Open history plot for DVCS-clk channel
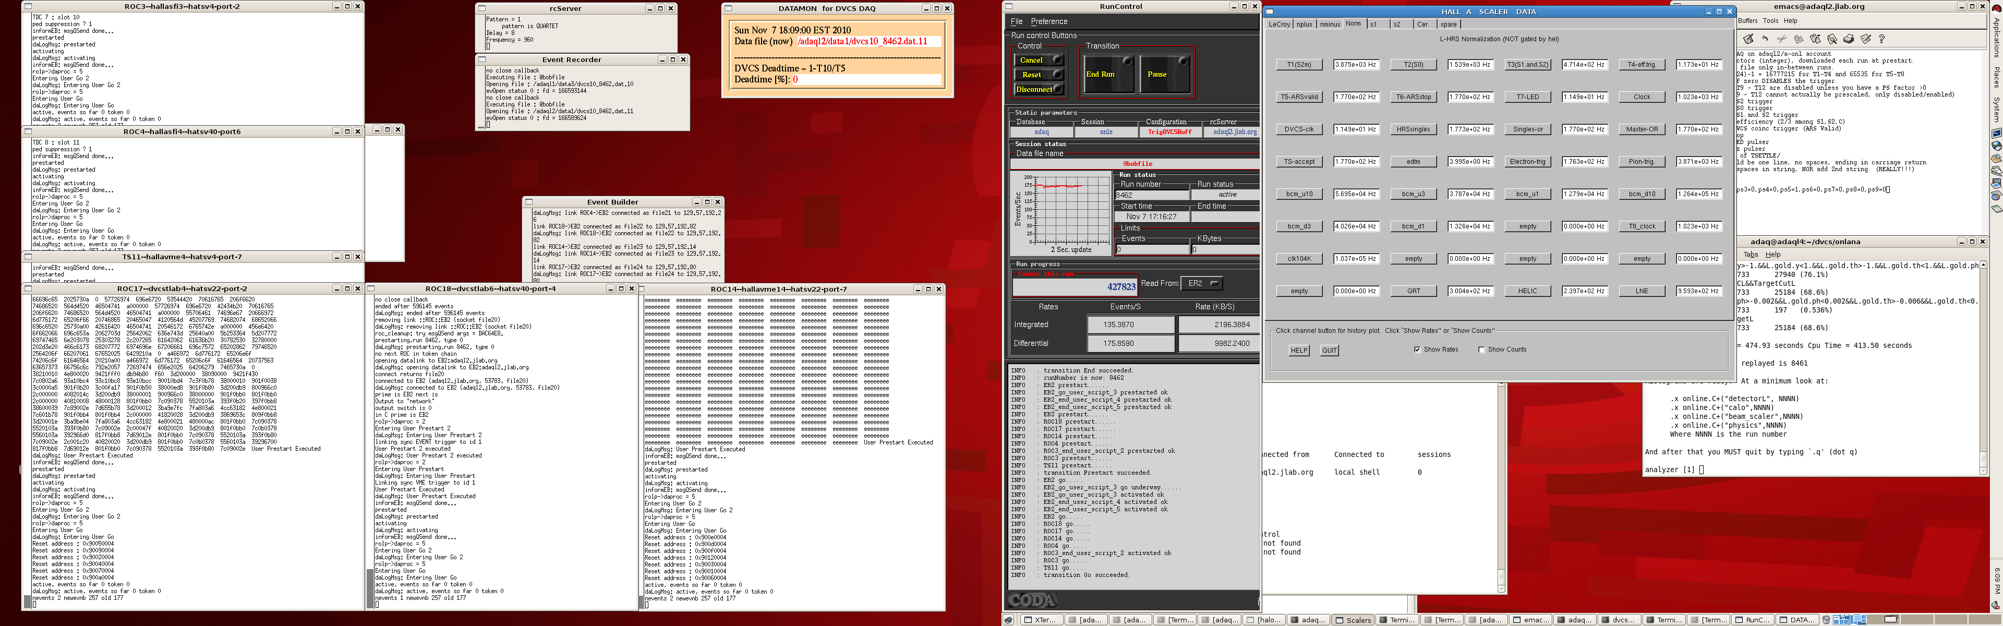 pyautogui.click(x=1299, y=129)
